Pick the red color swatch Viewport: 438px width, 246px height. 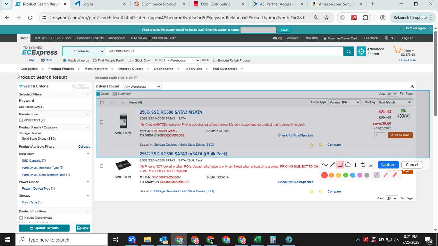pos(324,175)
